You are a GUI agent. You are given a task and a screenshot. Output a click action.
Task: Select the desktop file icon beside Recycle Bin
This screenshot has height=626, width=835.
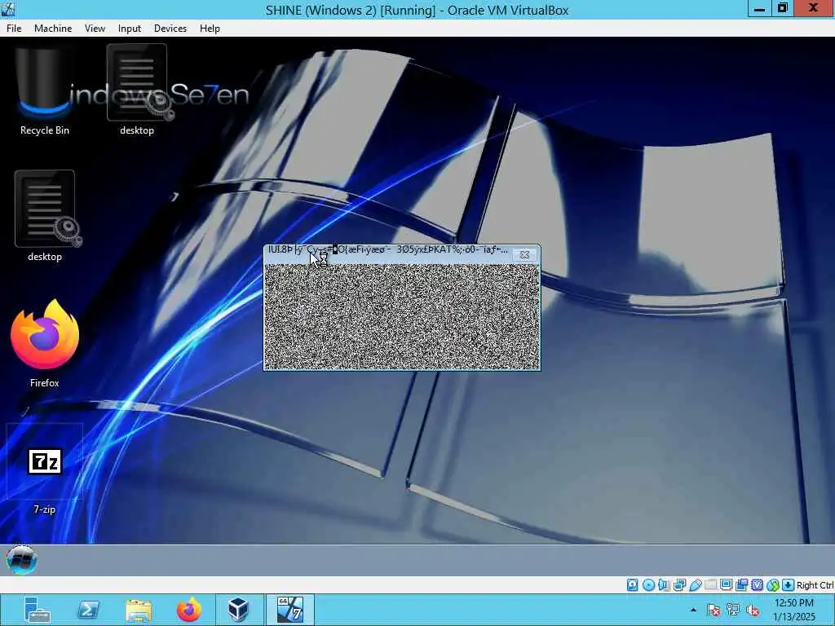coord(137,90)
